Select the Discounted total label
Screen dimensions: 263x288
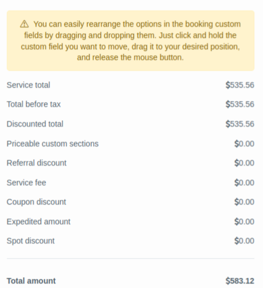(x=35, y=124)
